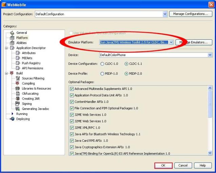Select the Signing tree item
Screen dimensions: 216x173
[x=27, y=104]
